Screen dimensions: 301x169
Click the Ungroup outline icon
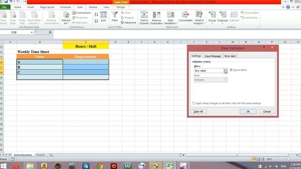222,15
